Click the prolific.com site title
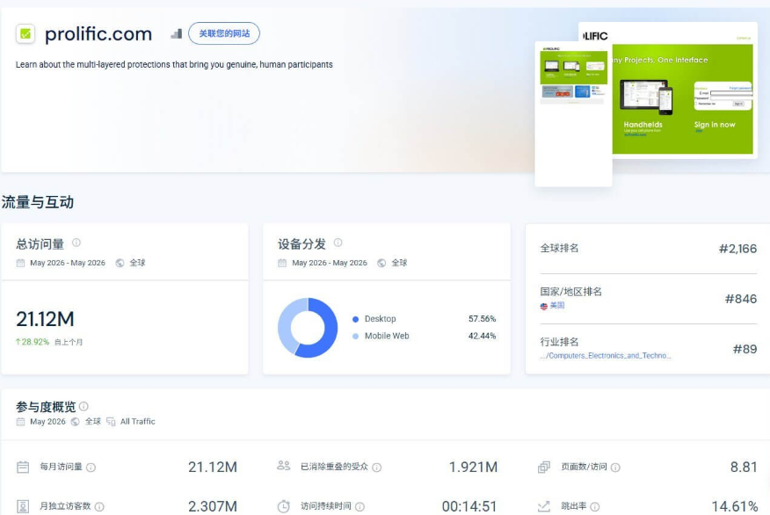 [98, 34]
